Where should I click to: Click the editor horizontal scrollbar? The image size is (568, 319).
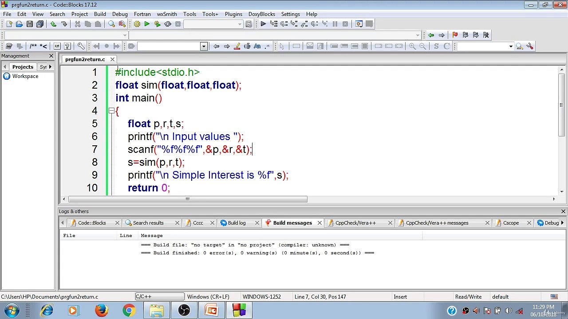pos(188,199)
